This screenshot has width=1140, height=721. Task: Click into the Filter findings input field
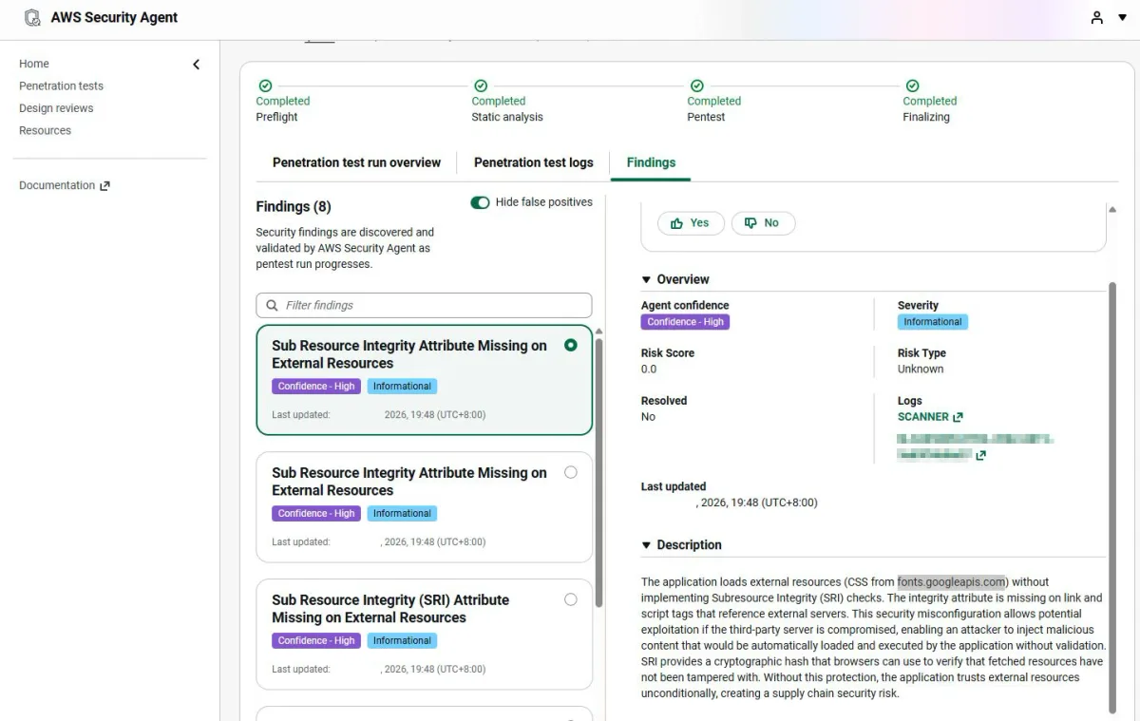[432, 306]
